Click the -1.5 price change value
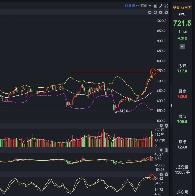Screen dimensions: 195x196 183,32
